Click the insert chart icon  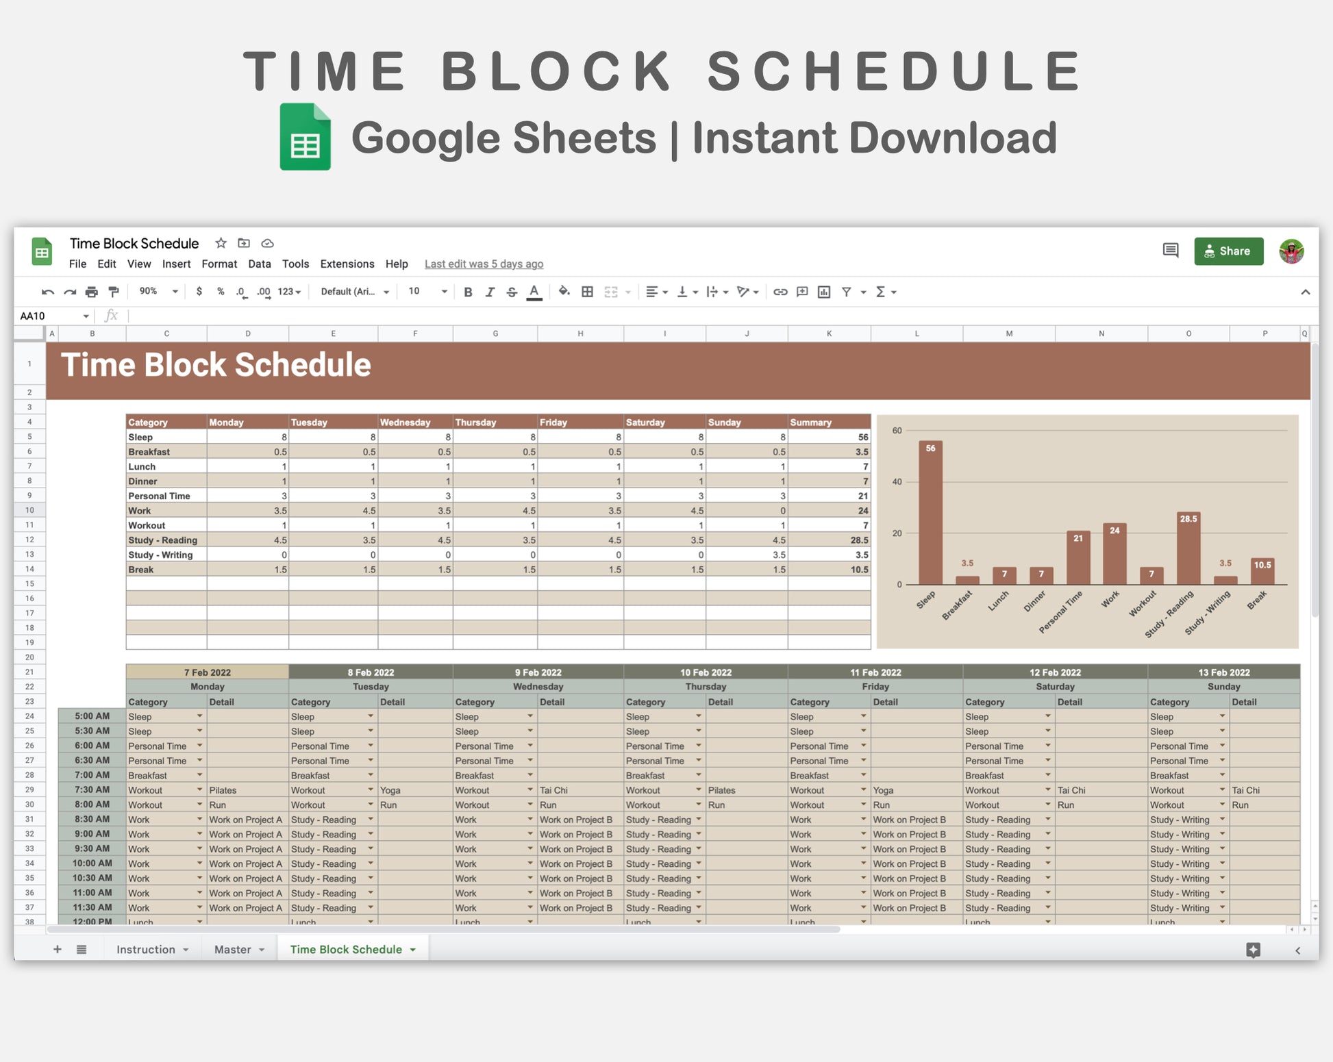click(824, 292)
